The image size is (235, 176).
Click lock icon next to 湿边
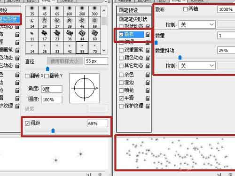pyautogui.click(x=148, y=83)
